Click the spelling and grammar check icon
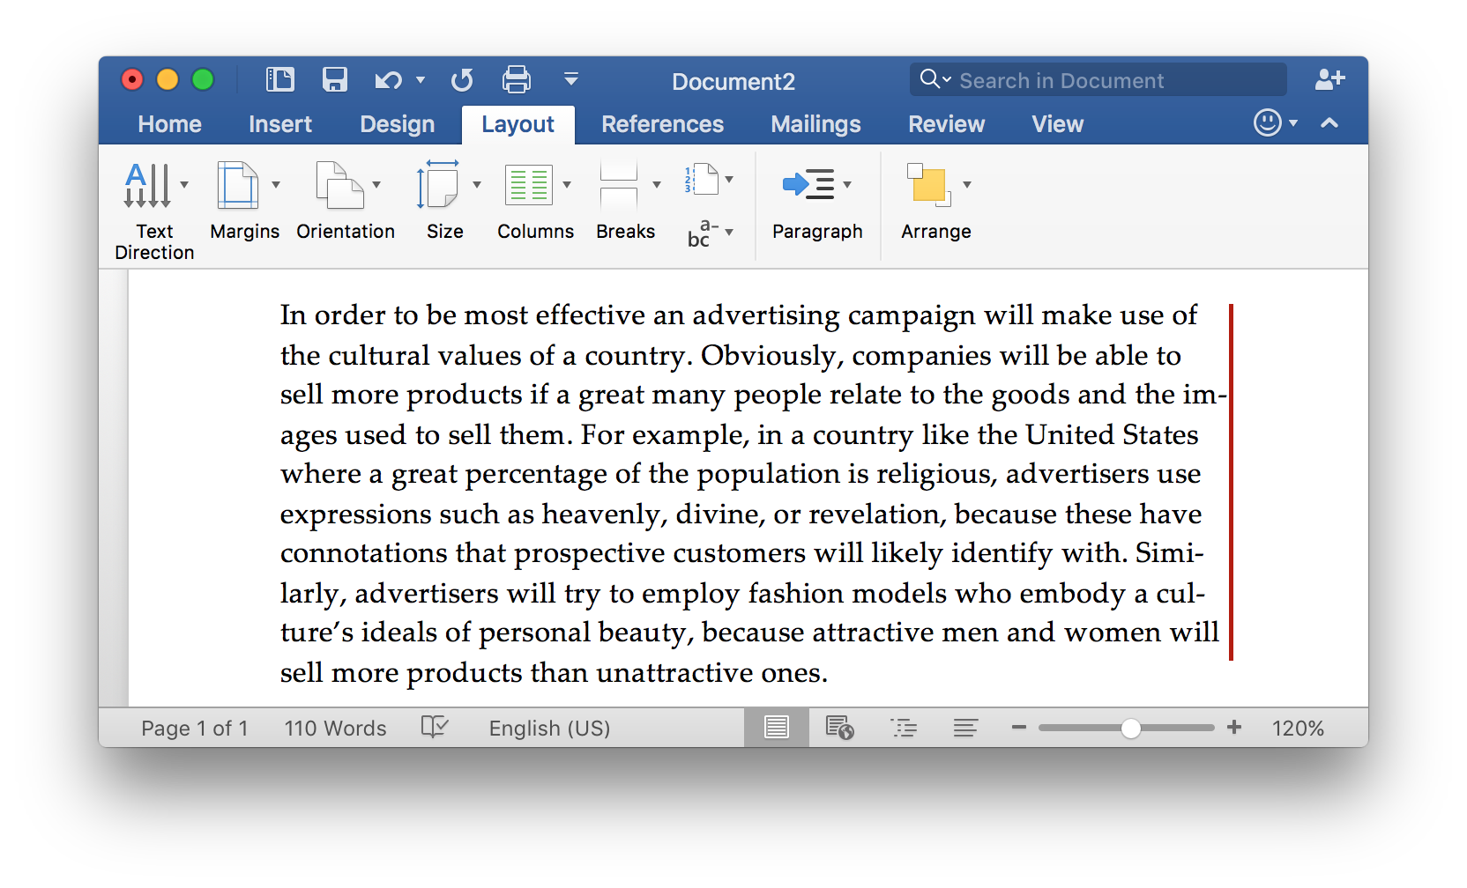The width and height of the screenshot is (1467, 888). point(435,727)
